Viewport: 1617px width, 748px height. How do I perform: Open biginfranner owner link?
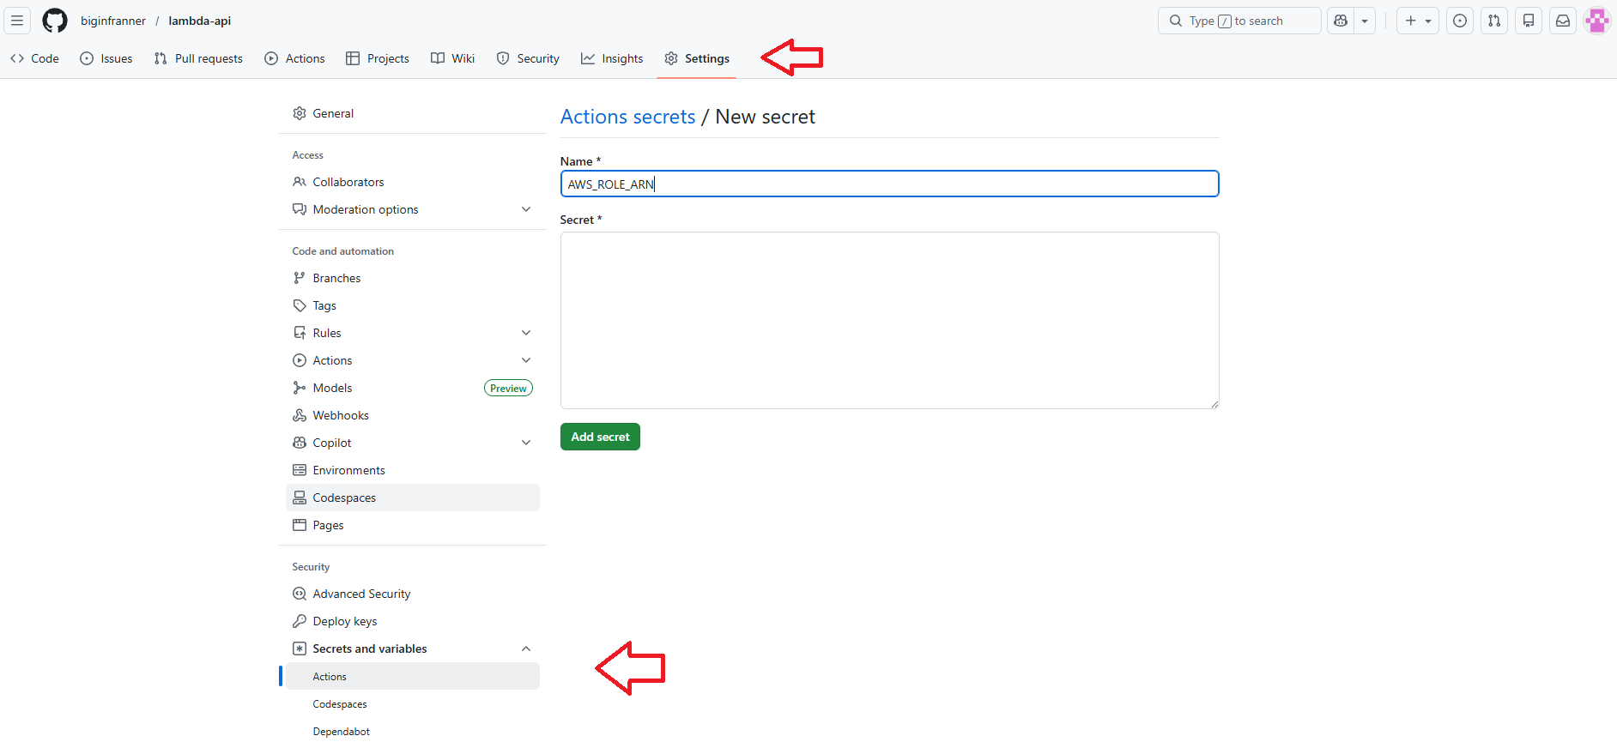(113, 21)
